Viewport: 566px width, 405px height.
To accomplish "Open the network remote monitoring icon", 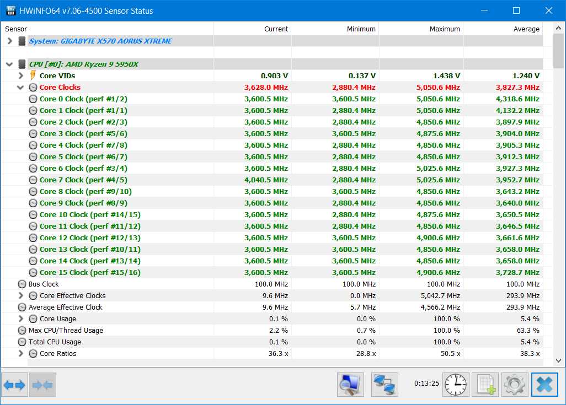I will click(x=385, y=385).
